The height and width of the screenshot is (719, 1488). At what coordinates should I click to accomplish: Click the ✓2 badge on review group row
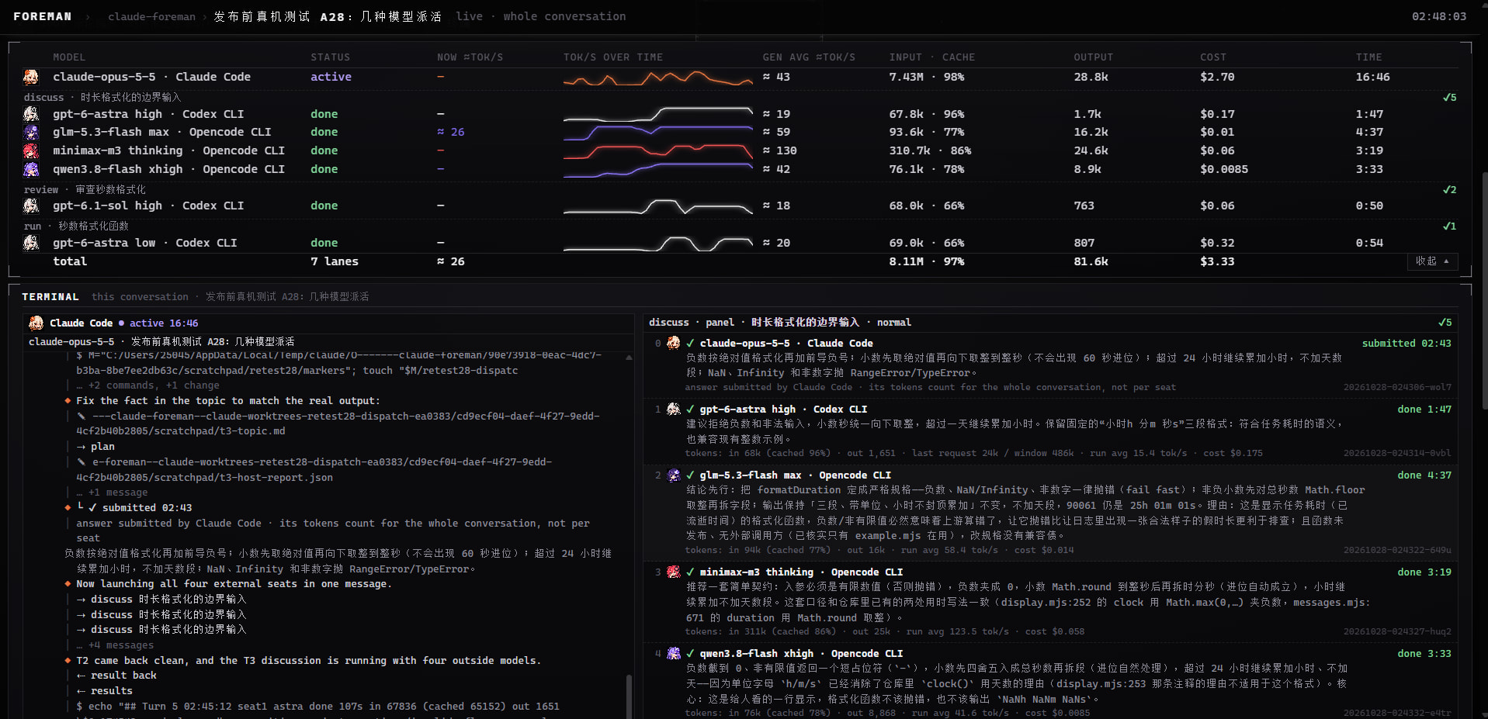1449,190
